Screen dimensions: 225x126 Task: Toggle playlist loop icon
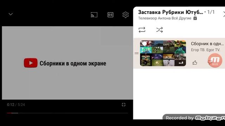pos(142,30)
